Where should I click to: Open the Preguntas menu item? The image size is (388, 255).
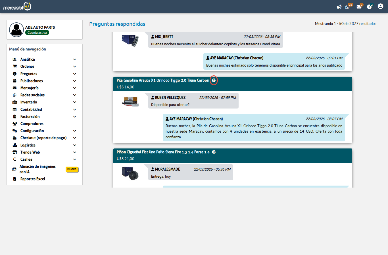click(29, 74)
